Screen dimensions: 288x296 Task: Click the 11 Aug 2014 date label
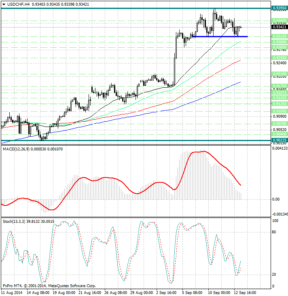point(12,293)
